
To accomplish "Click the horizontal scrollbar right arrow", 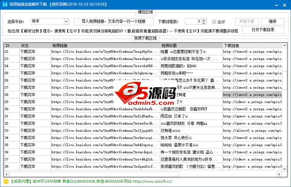I will pos(279,174).
